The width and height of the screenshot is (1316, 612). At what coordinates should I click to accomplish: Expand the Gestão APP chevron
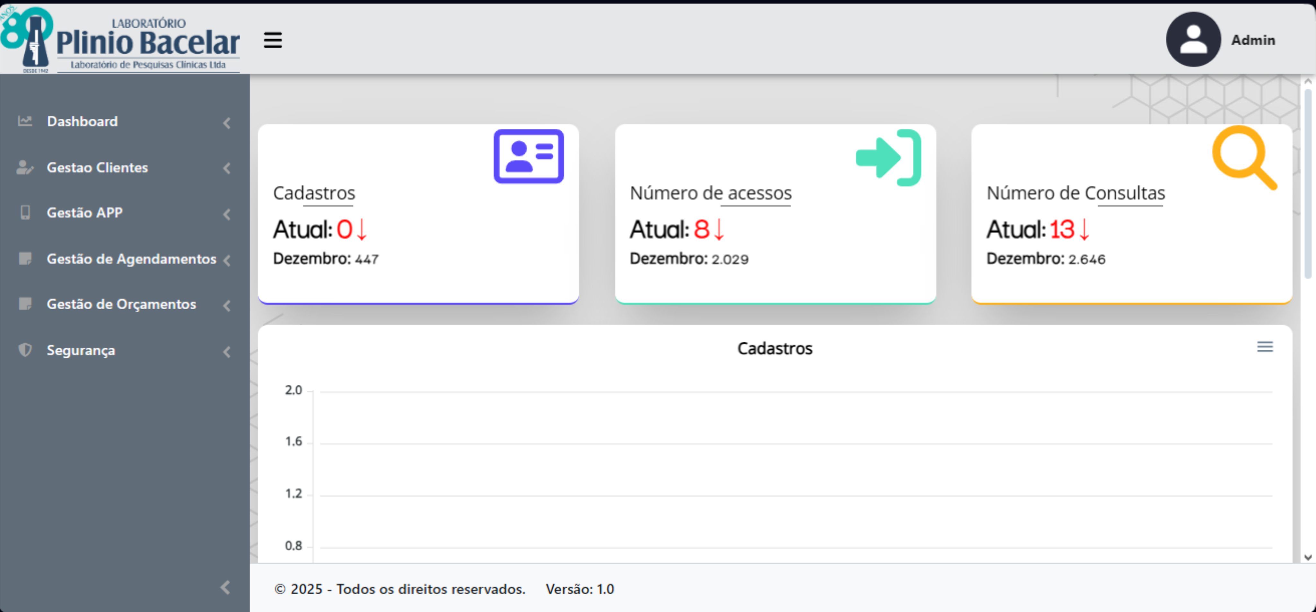[x=227, y=214]
